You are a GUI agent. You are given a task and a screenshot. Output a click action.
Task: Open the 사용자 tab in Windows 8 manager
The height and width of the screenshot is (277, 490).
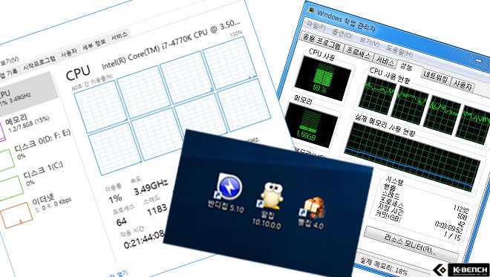click(69, 53)
